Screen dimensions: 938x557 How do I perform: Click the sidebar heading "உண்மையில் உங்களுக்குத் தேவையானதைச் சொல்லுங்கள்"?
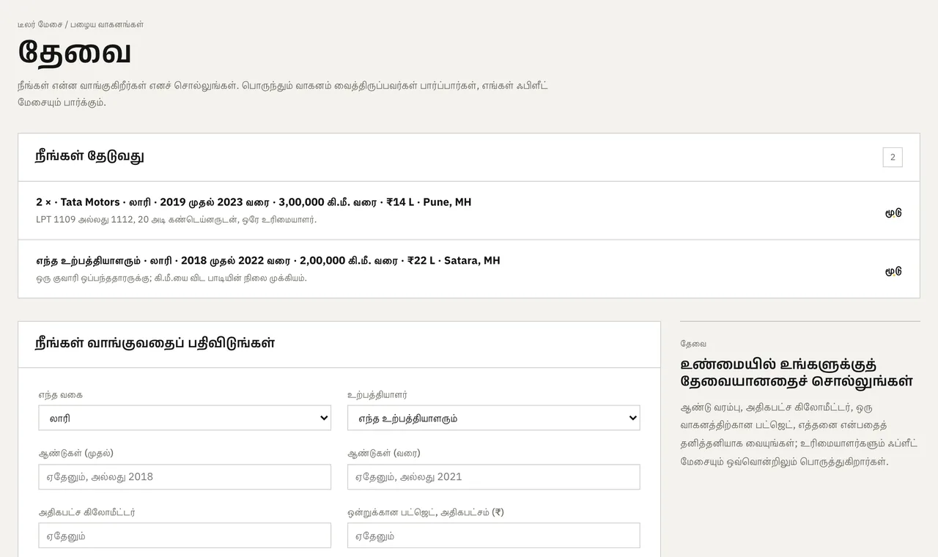pyautogui.click(x=797, y=373)
